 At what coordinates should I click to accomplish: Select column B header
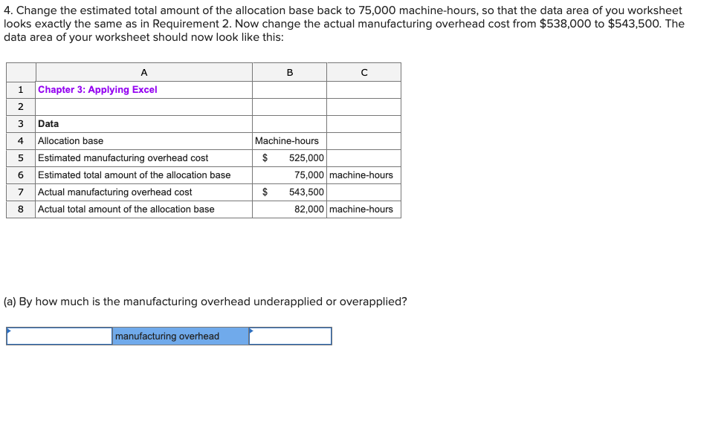point(290,72)
